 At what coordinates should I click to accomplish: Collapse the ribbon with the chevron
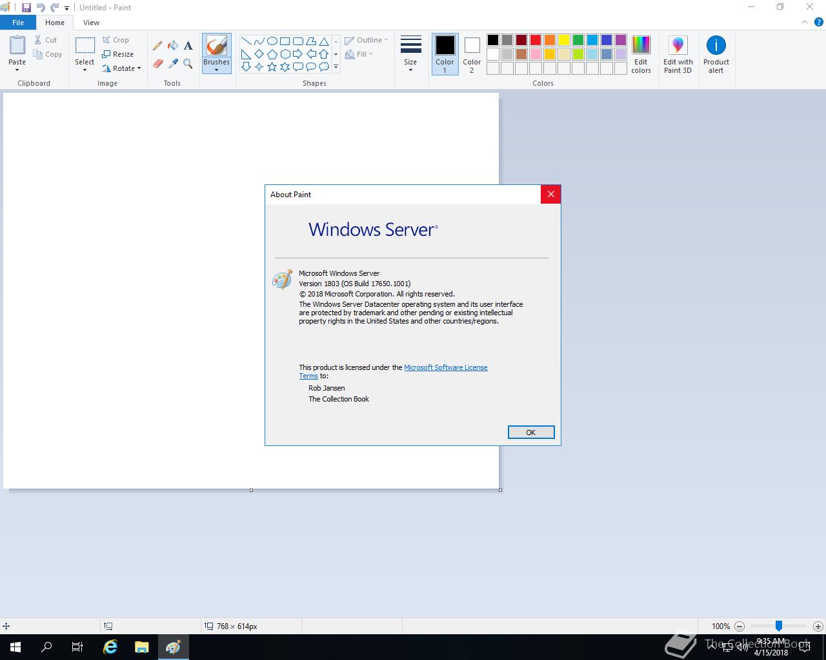pyautogui.click(x=804, y=22)
